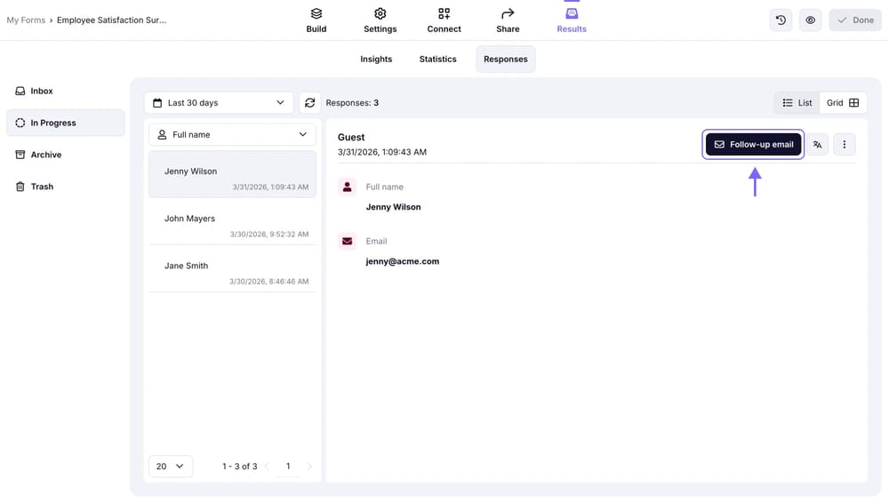
Task: Change the 20 per page dropdown
Action: tap(170, 466)
